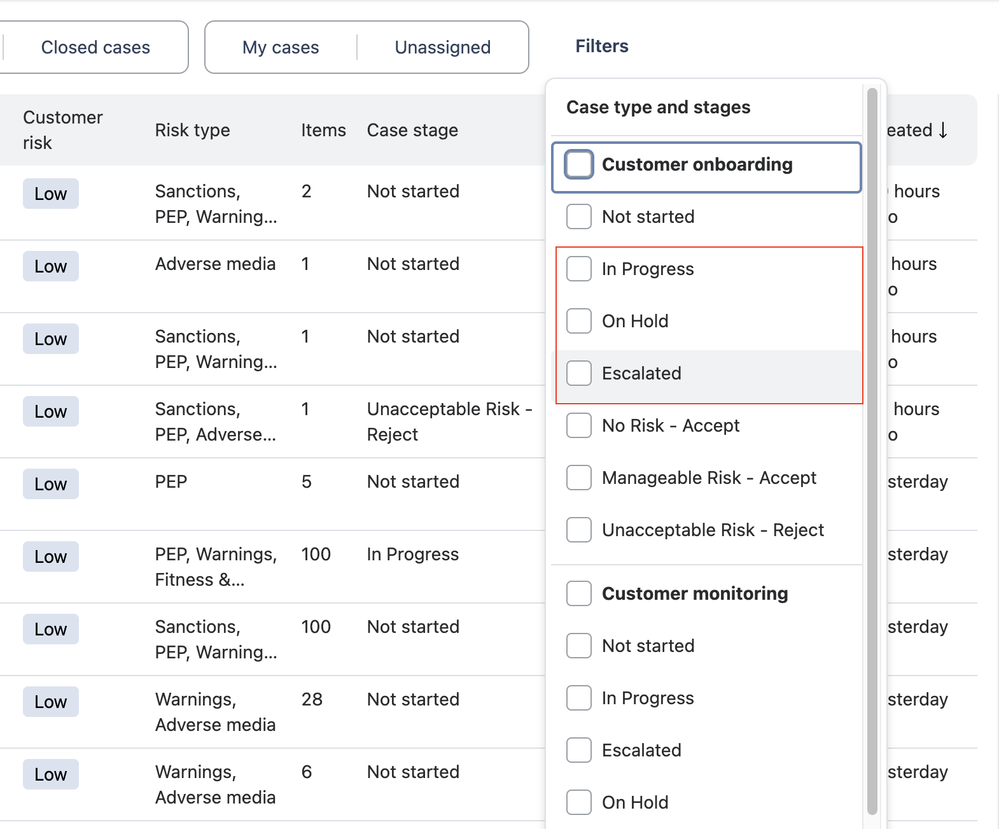This screenshot has height=829, width=999.
Task: Check the No Risk - Accept option
Action: [579, 425]
